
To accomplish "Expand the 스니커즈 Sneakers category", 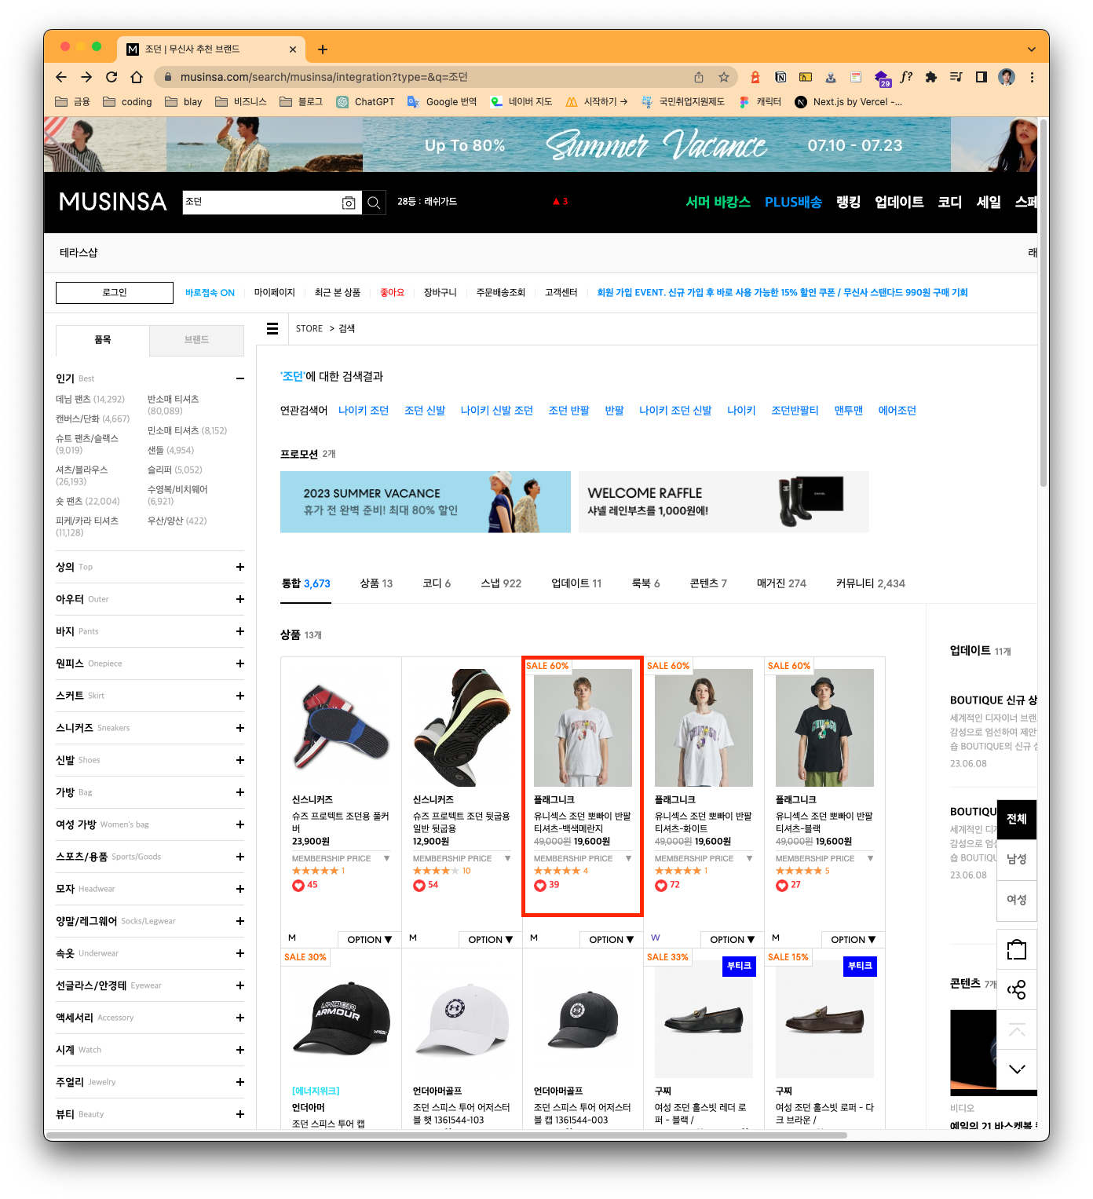I will [x=240, y=728].
